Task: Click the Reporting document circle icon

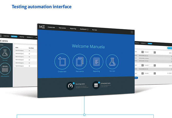Action: pyautogui.click(x=96, y=62)
